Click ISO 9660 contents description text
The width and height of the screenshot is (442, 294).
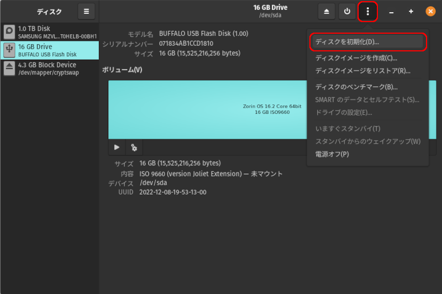coord(211,174)
